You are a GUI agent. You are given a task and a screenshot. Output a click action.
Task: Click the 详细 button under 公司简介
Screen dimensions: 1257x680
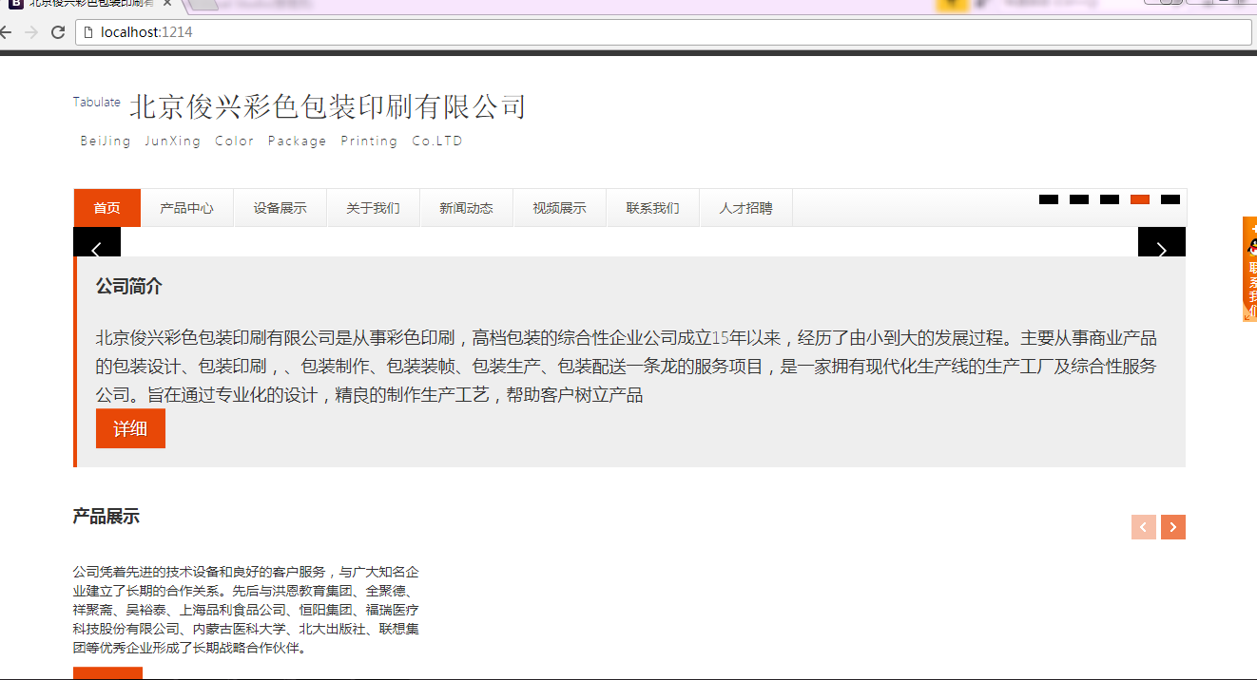pos(130,428)
